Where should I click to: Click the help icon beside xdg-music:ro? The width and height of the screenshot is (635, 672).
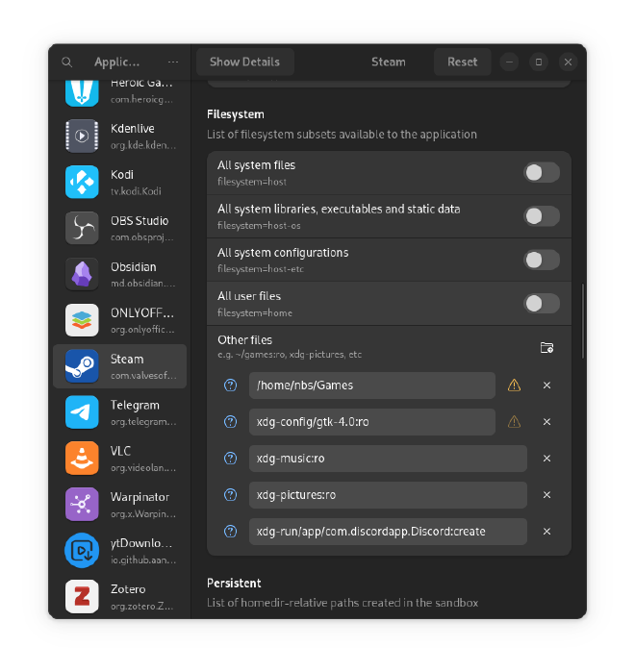(230, 459)
